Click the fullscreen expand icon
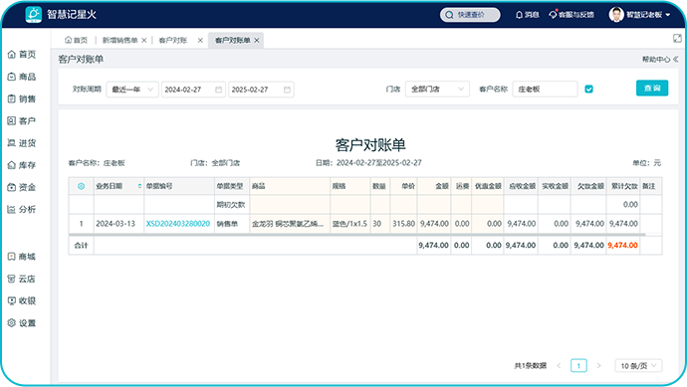Screen dimensions: 687x387 tap(677, 38)
